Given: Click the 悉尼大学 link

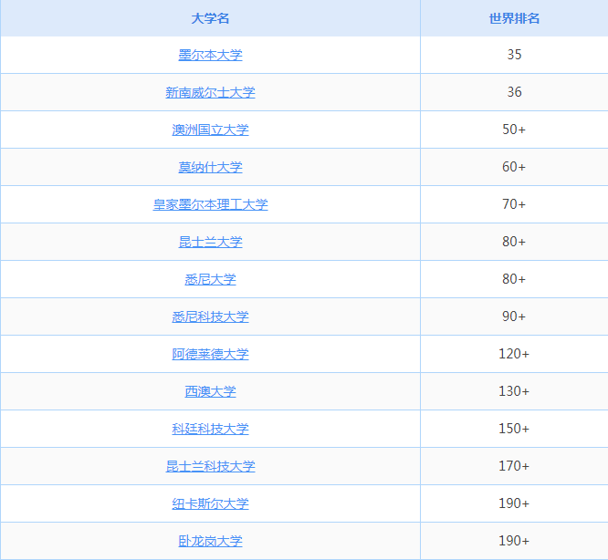Looking at the screenshot, I should pyautogui.click(x=210, y=279).
